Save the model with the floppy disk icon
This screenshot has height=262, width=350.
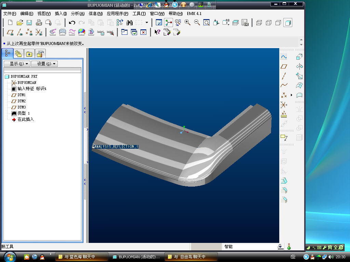coord(29,23)
